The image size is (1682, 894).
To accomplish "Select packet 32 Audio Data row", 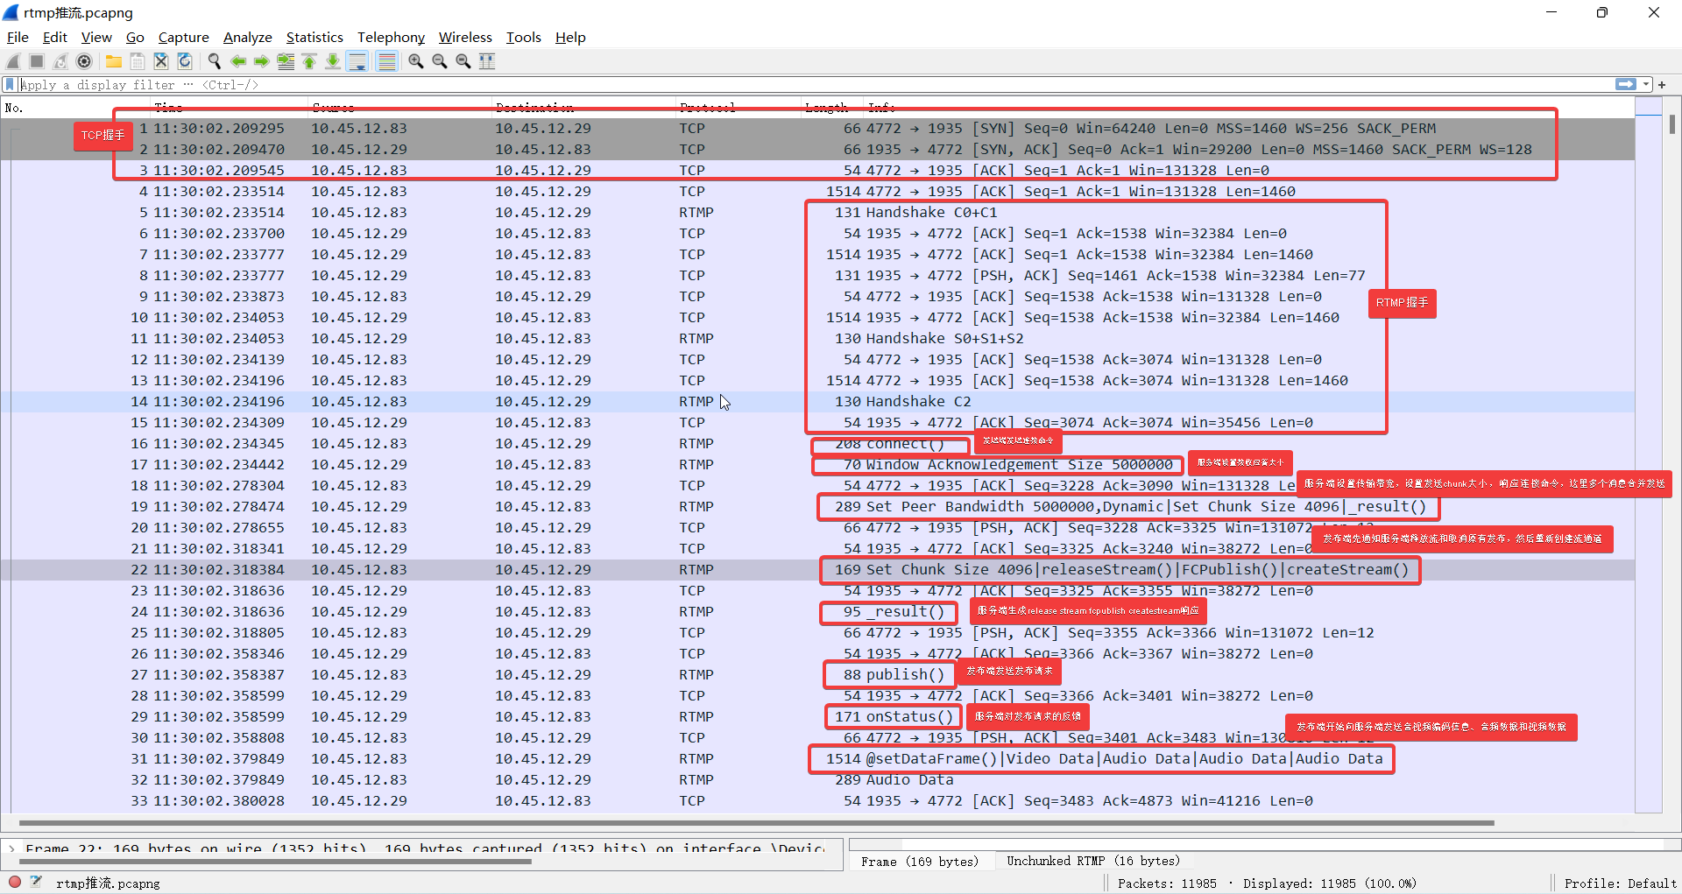I will (817, 780).
